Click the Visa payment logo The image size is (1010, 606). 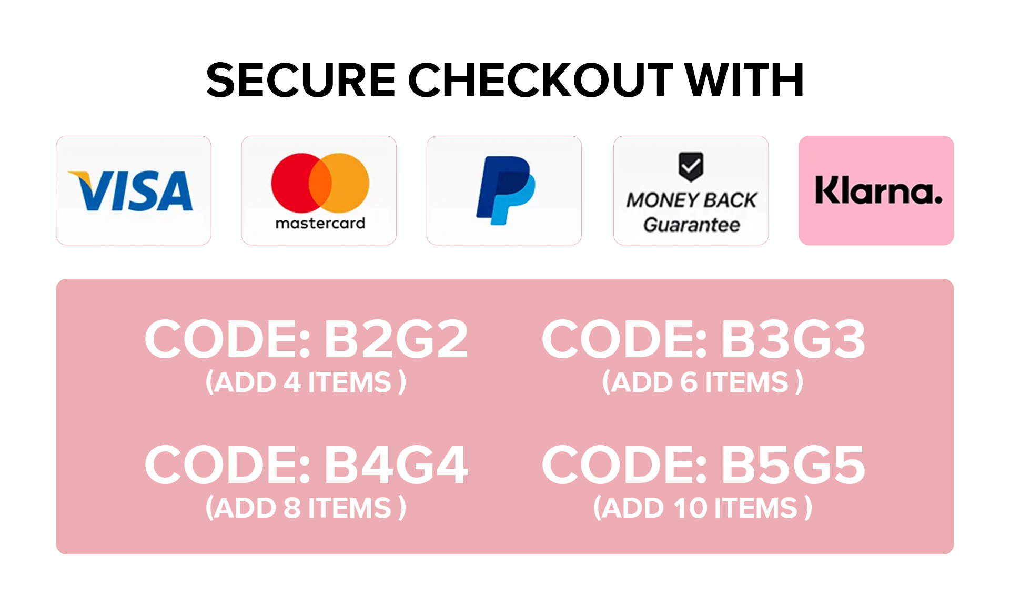(x=132, y=190)
